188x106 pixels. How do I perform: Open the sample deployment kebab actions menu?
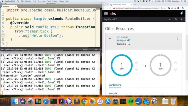coord(178,39)
